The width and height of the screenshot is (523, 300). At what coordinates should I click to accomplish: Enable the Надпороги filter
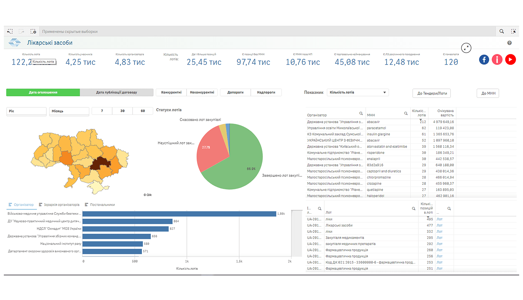click(266, 92)
